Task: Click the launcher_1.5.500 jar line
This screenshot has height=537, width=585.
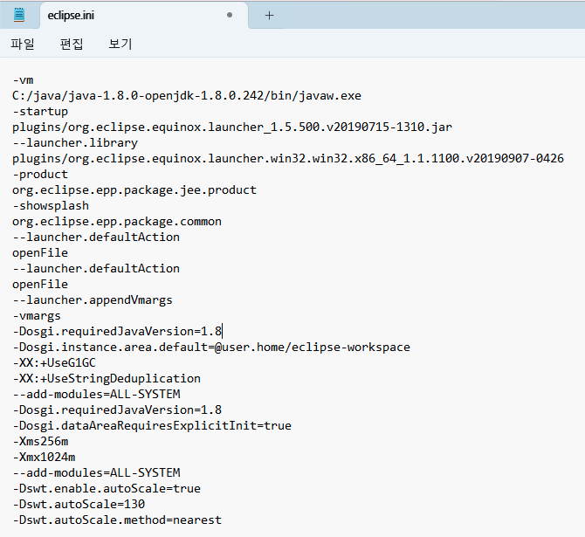Action: tap(232, 127)
